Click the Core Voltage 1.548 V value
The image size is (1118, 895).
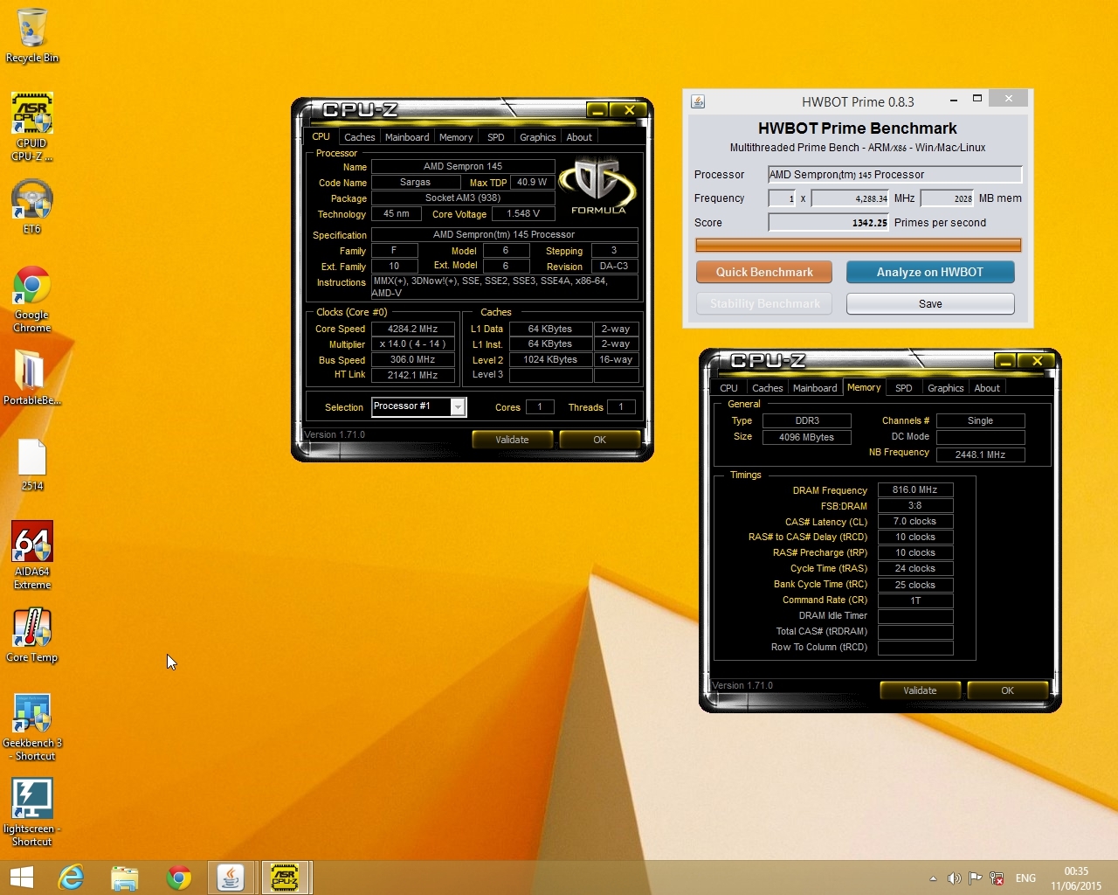click(523, 214)
